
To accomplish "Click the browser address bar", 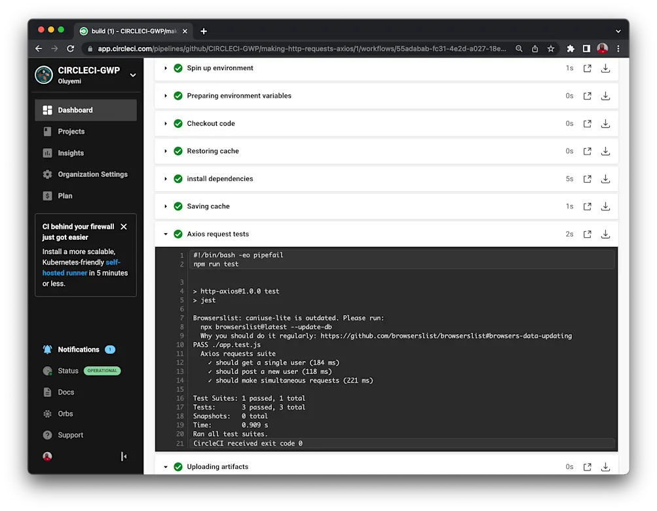I will (295, 48).
